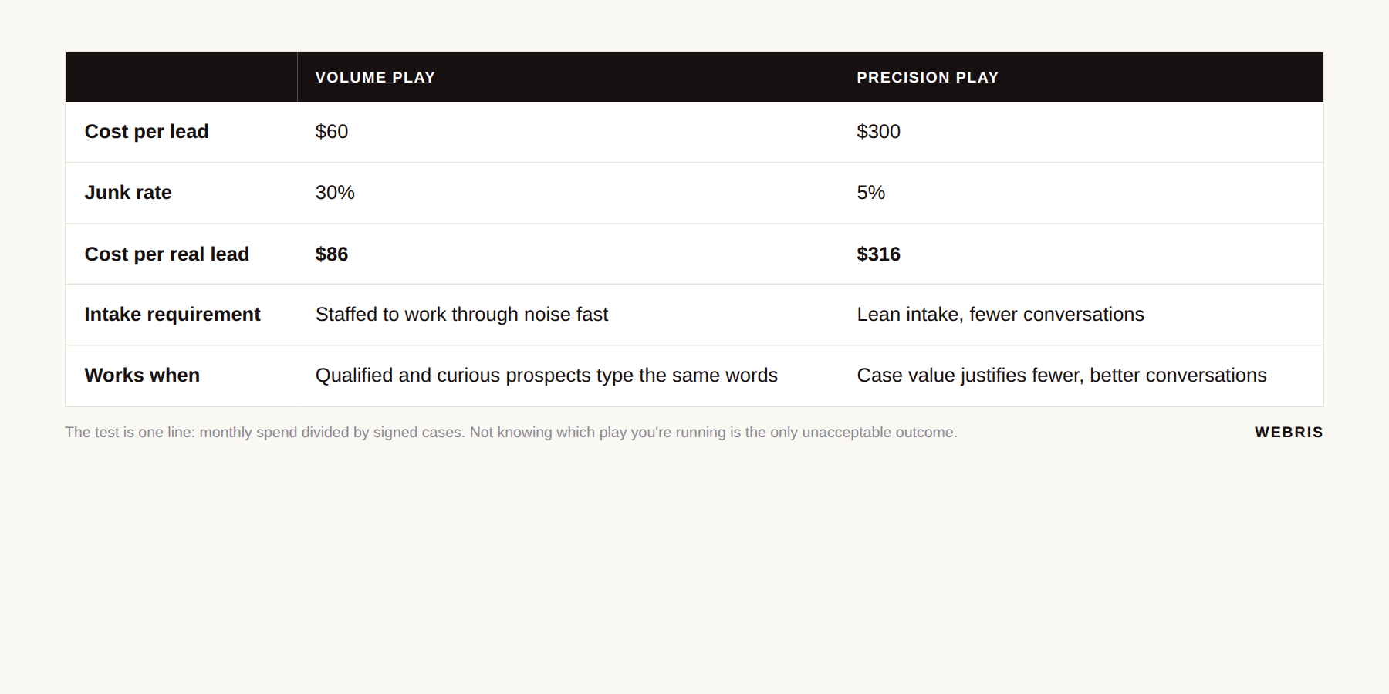This screenshot has width=1389, height=694.
Task: Click 'Case value justifies fewer' cell text
Action: point(1061,376)
